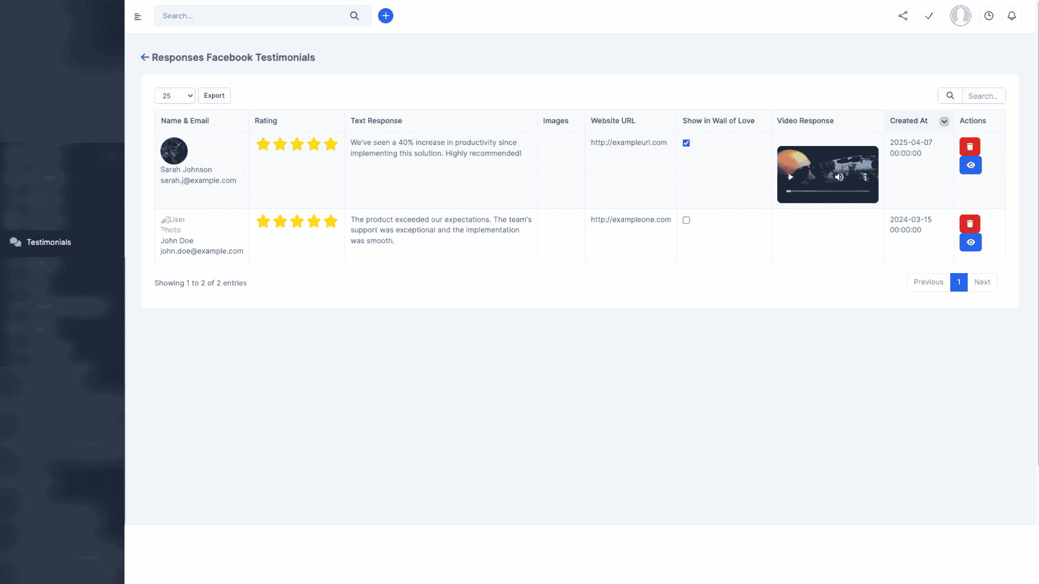
Task: Open the http://exampleurl.com link
Action: point(628,143)
